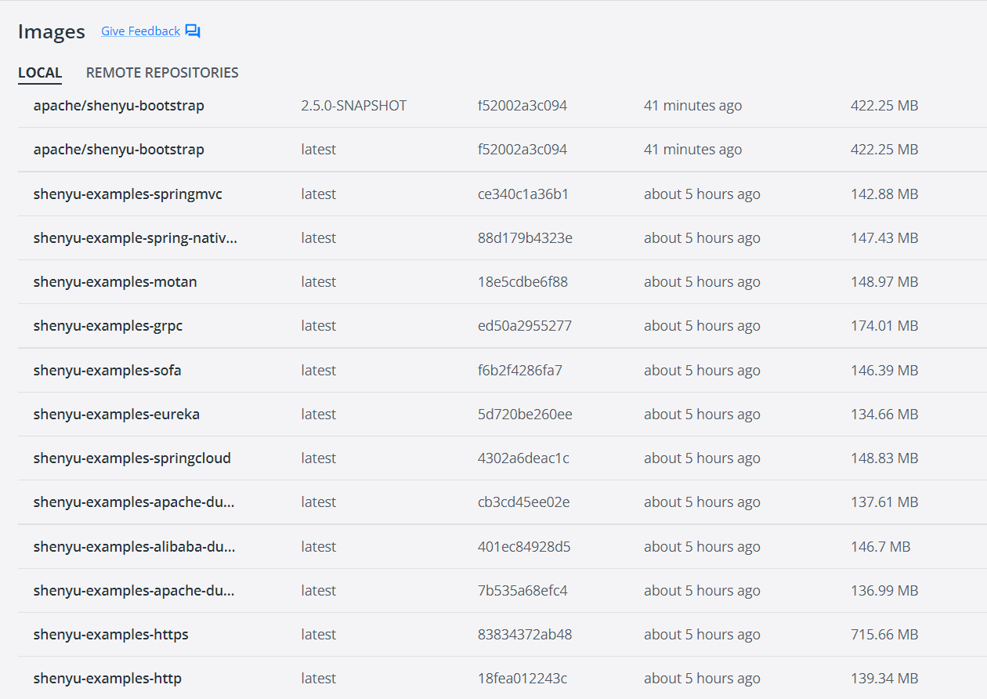
Task: Switch to the LOCAL tab
Action: click(x=40, y=73)
